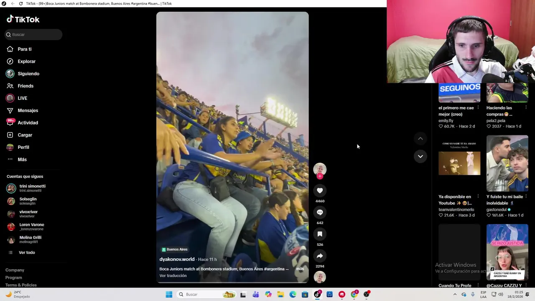Expand video description with más

coord(300,269)
